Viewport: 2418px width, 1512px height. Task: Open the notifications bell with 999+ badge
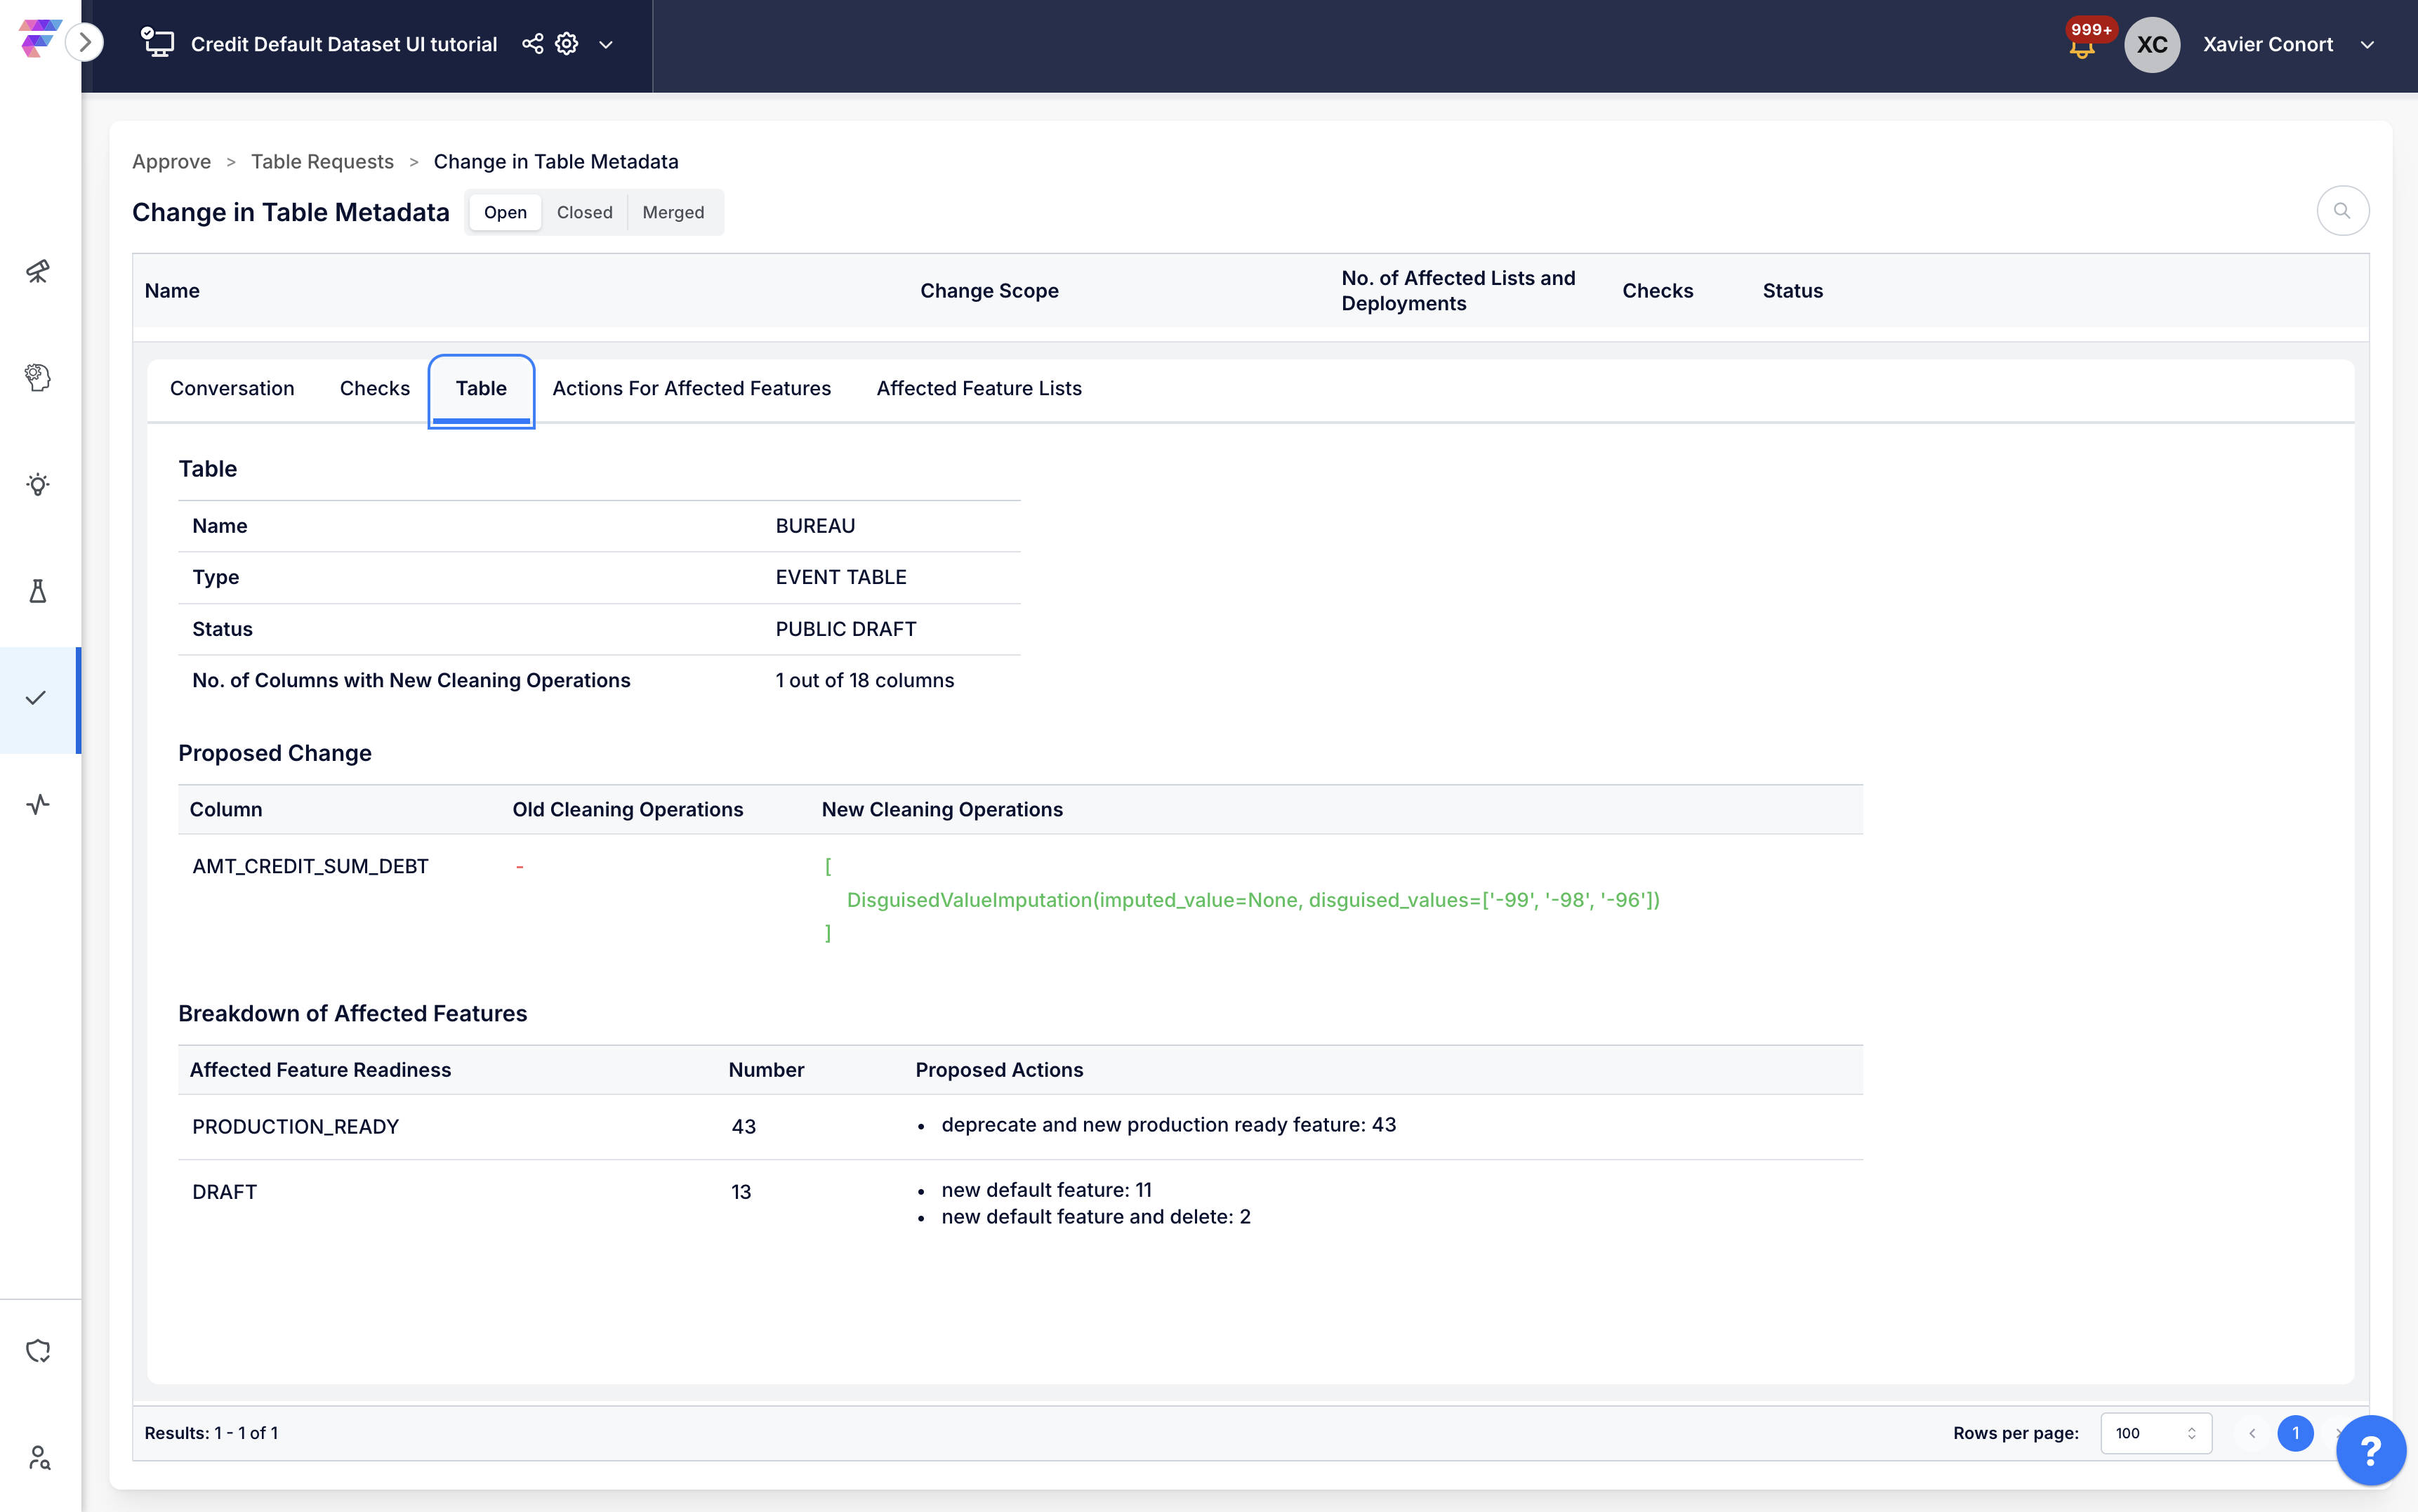[x=2082, y=46]
